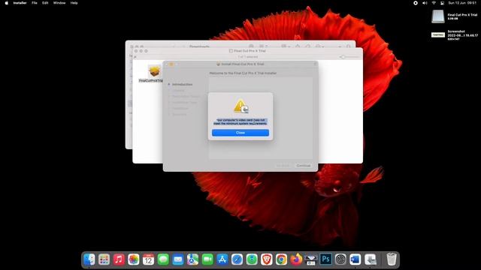This screenshot has height=270, width=481.
Task: Open Firefox from the dock
Action: pyautogui.click(x=296, y=259)
